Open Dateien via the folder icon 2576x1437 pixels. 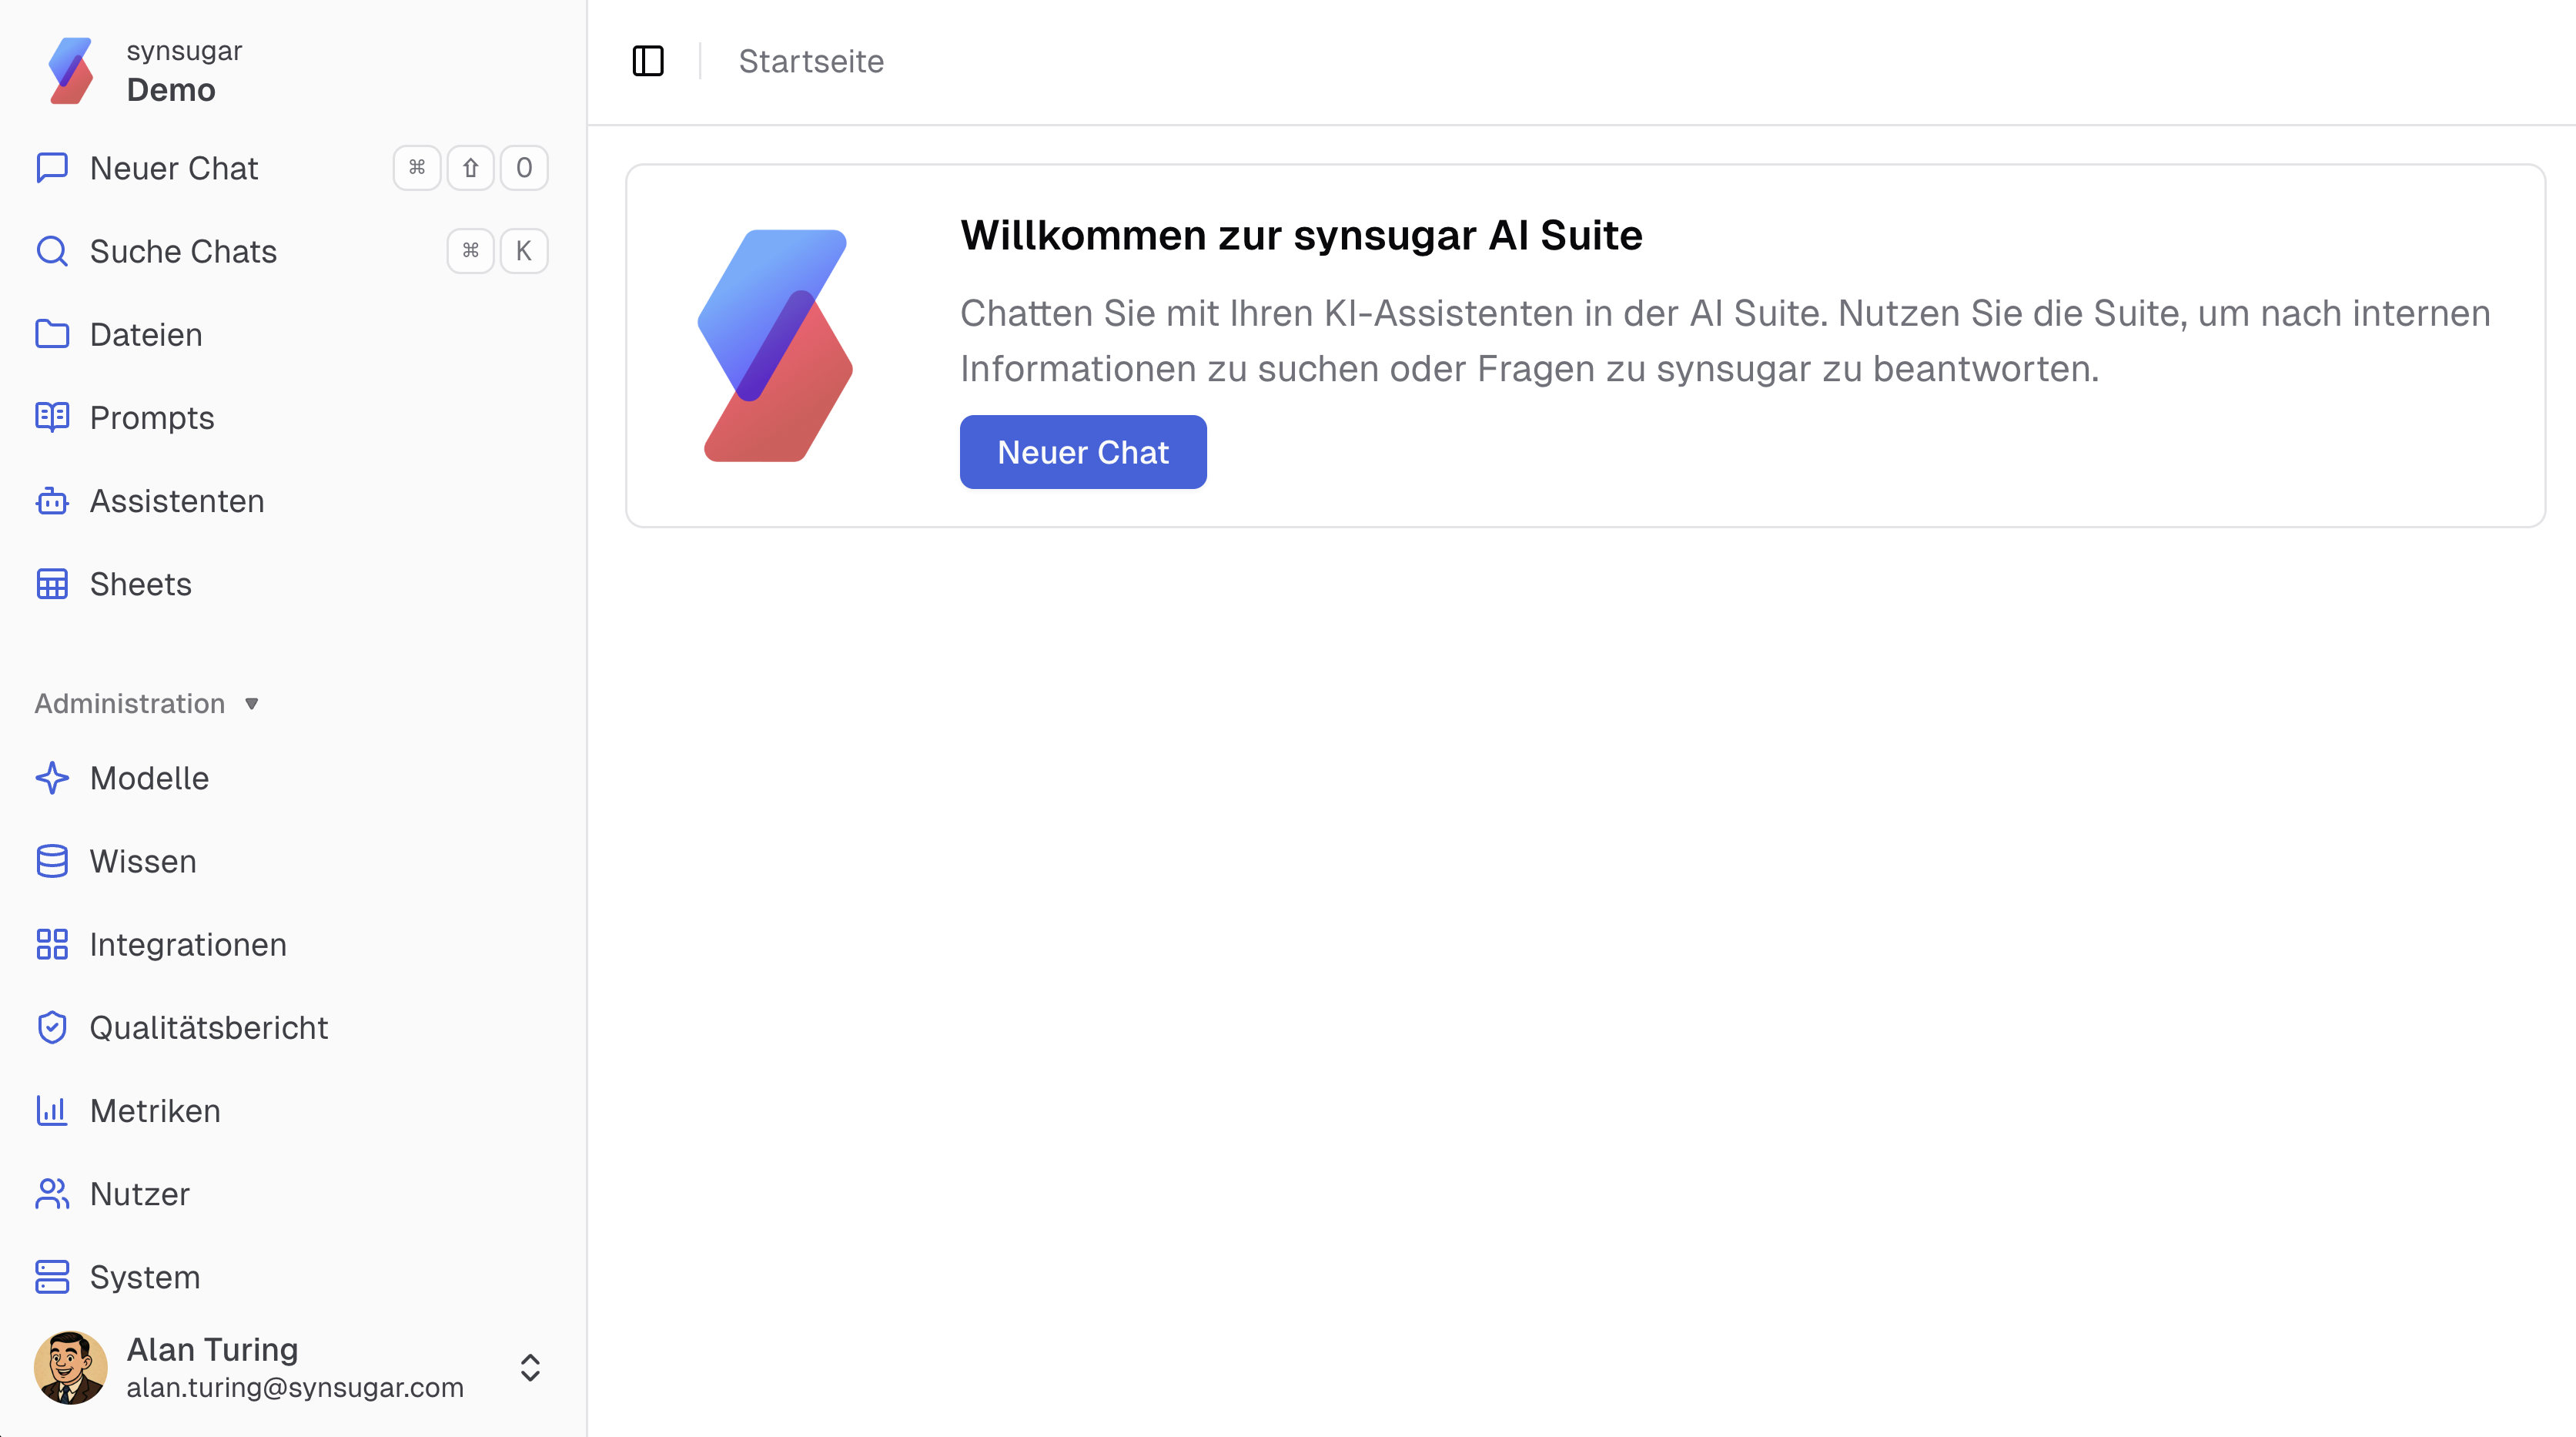click(52, 334)
